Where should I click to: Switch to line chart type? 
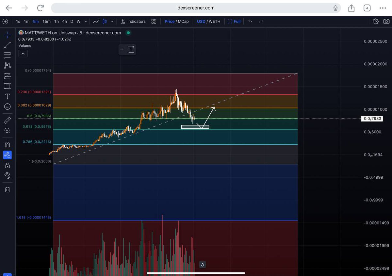coord(96,22)
